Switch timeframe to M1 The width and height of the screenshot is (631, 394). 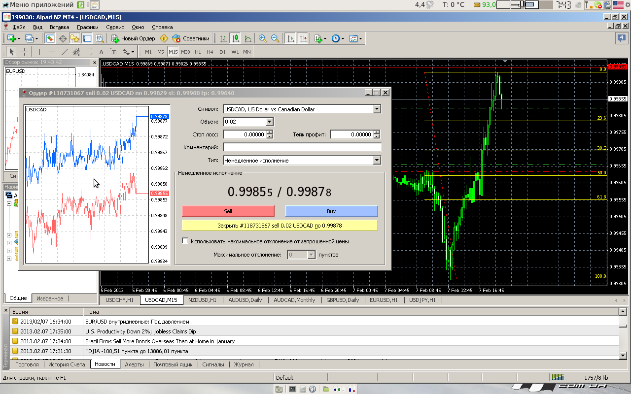[x=148, y=52]
